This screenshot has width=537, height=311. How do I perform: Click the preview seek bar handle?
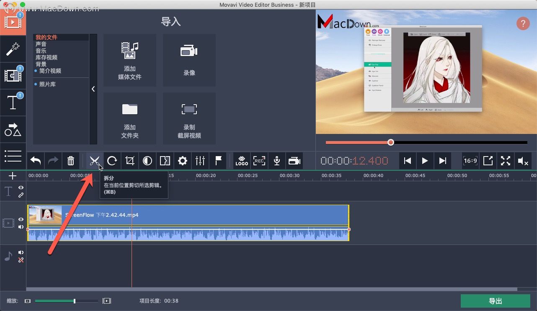(x=391, y=142)
